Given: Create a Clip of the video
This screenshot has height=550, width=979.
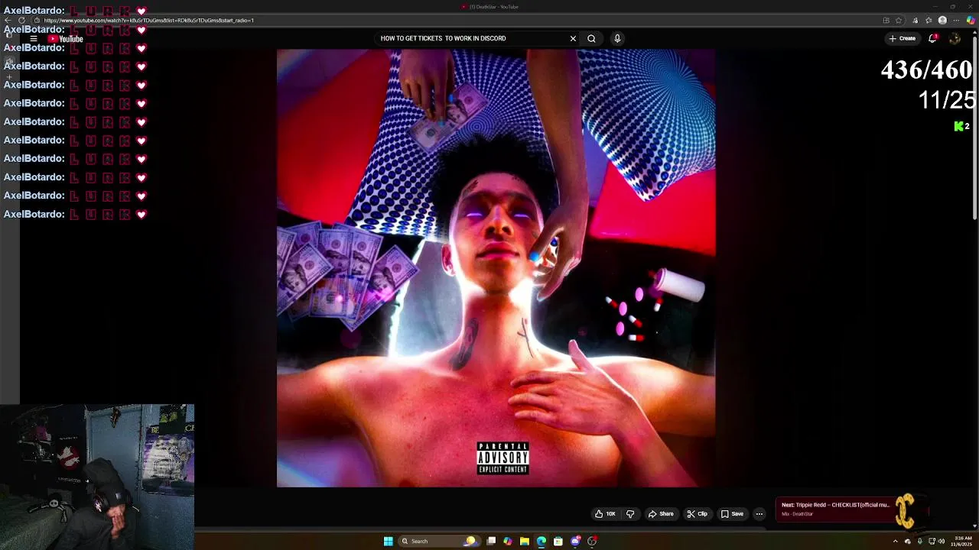Looking at the screenshot, I should 697,514.
